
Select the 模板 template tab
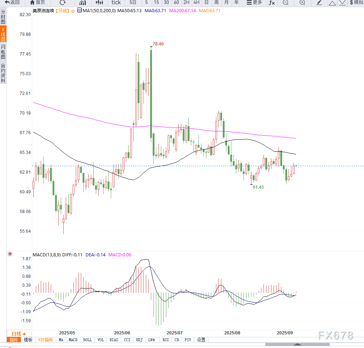pyautogui.click(x=28, y=340)
